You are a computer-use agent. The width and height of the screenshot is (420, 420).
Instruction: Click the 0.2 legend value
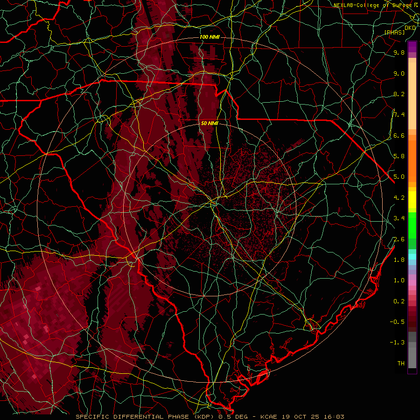pyautogui.click(x=399, y=301)
